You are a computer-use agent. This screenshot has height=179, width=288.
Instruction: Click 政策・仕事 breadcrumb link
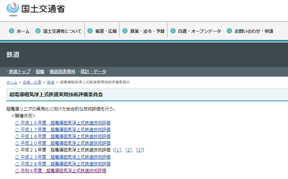pos(32,82)
